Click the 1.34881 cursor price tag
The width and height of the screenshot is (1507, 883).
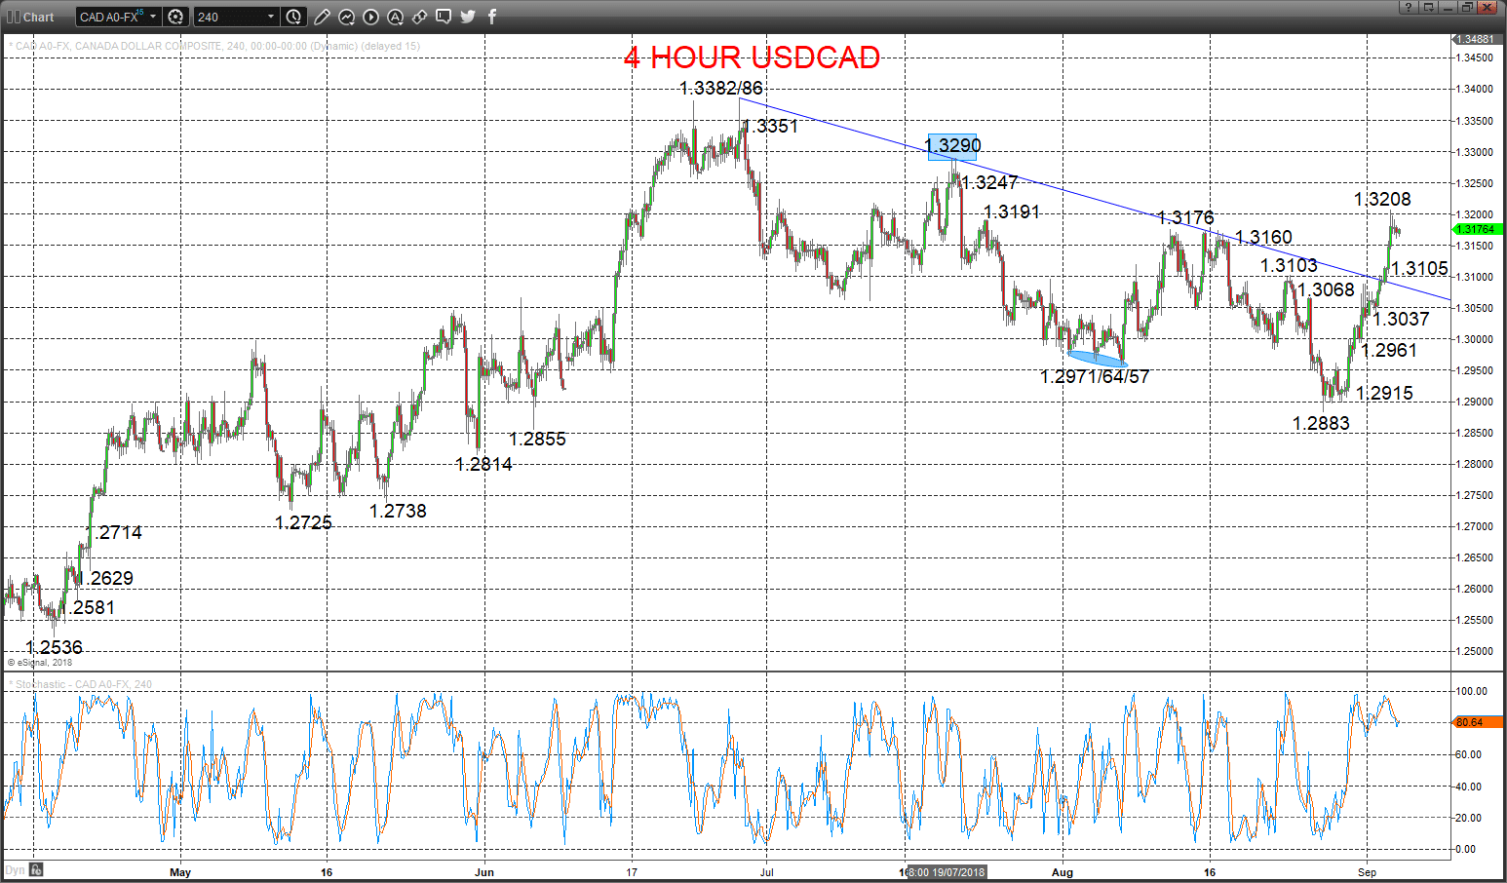point(1477,39)
